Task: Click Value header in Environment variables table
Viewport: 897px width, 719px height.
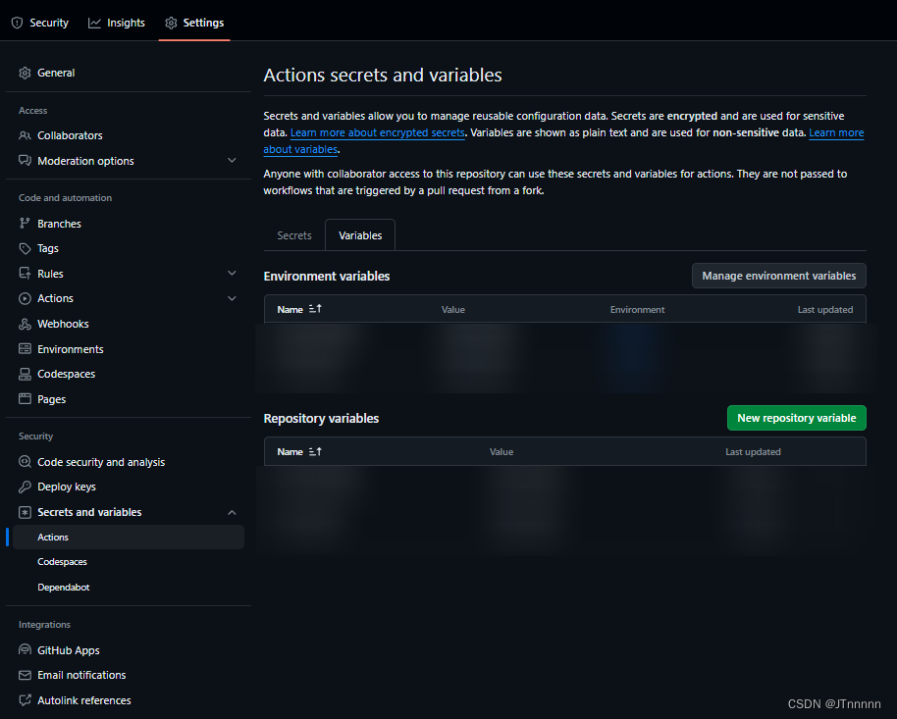Action: pyautogui.click(x=453, y=309)
